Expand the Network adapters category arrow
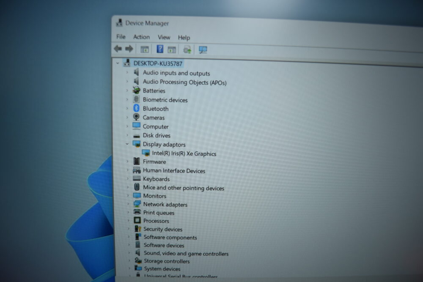 click(128, 204)
